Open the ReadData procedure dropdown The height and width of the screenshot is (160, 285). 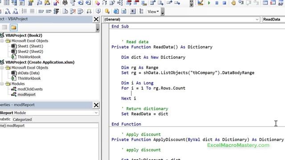[273, 20]
